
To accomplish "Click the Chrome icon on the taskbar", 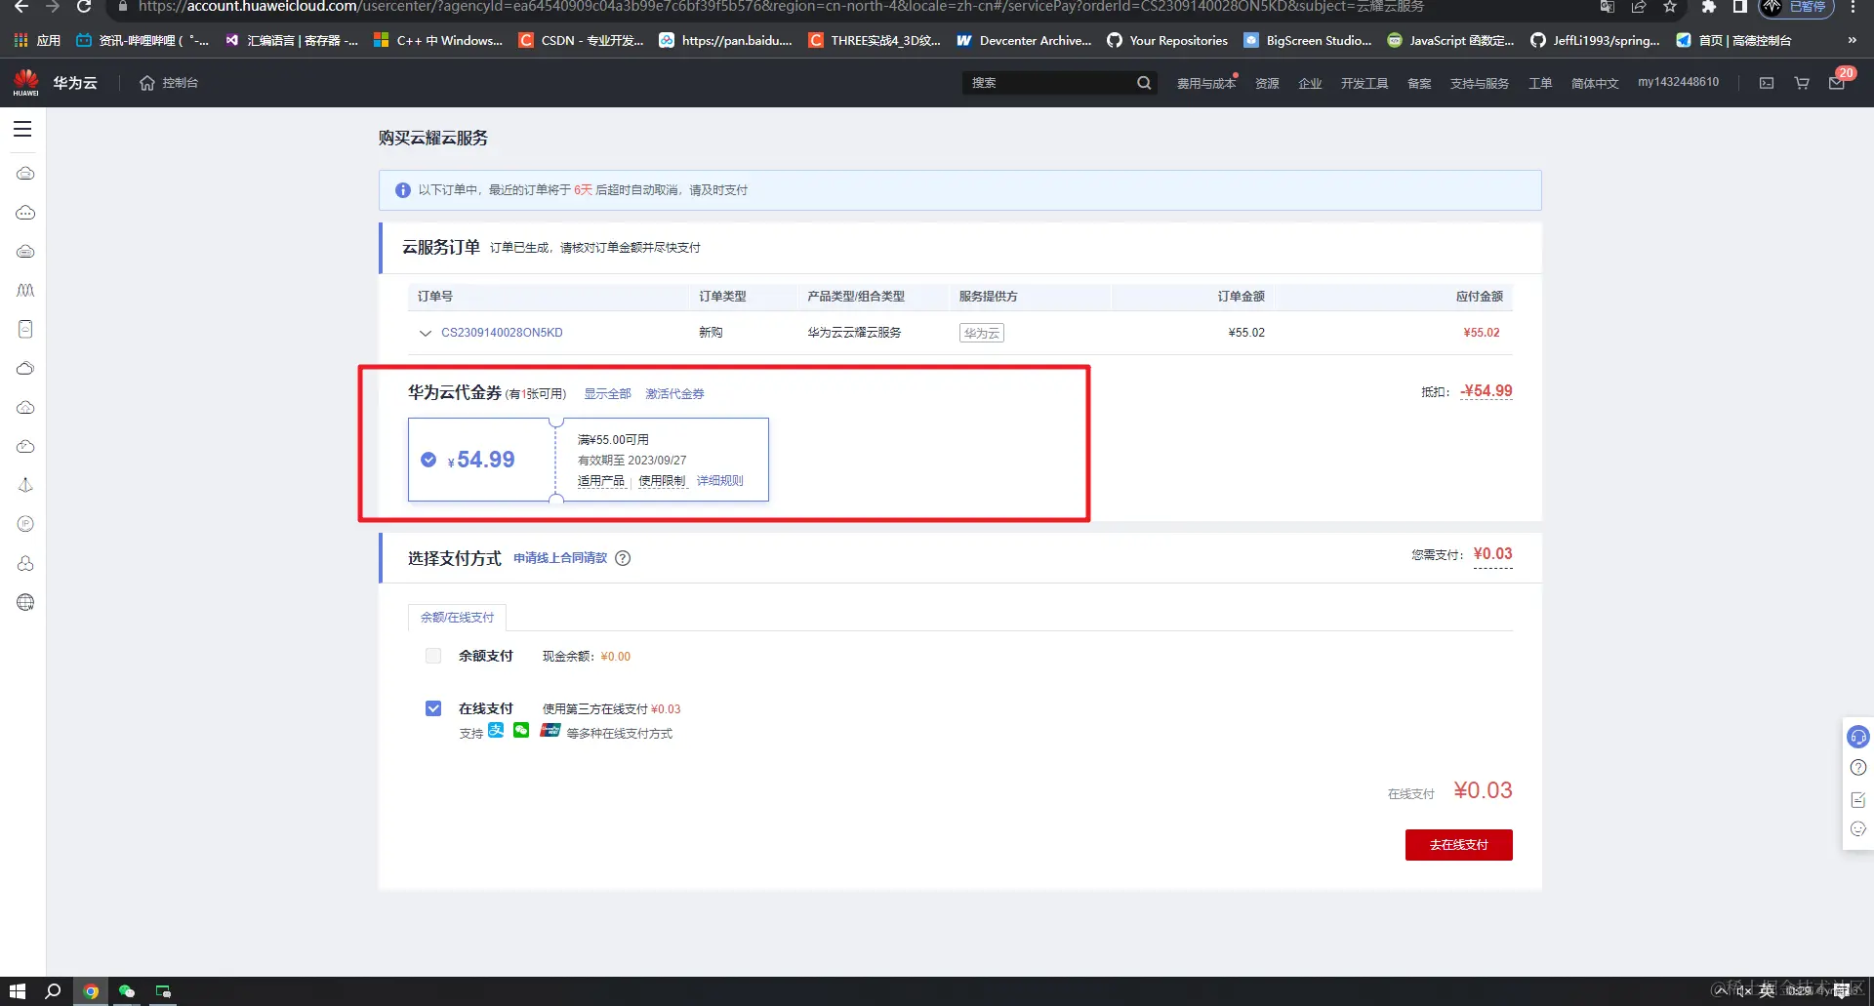I will 91,991.
